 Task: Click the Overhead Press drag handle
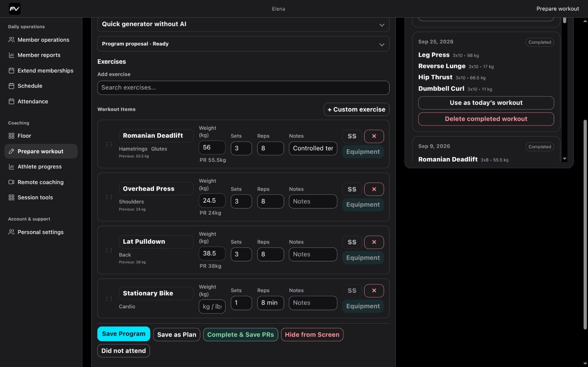[x=109, y=197]
